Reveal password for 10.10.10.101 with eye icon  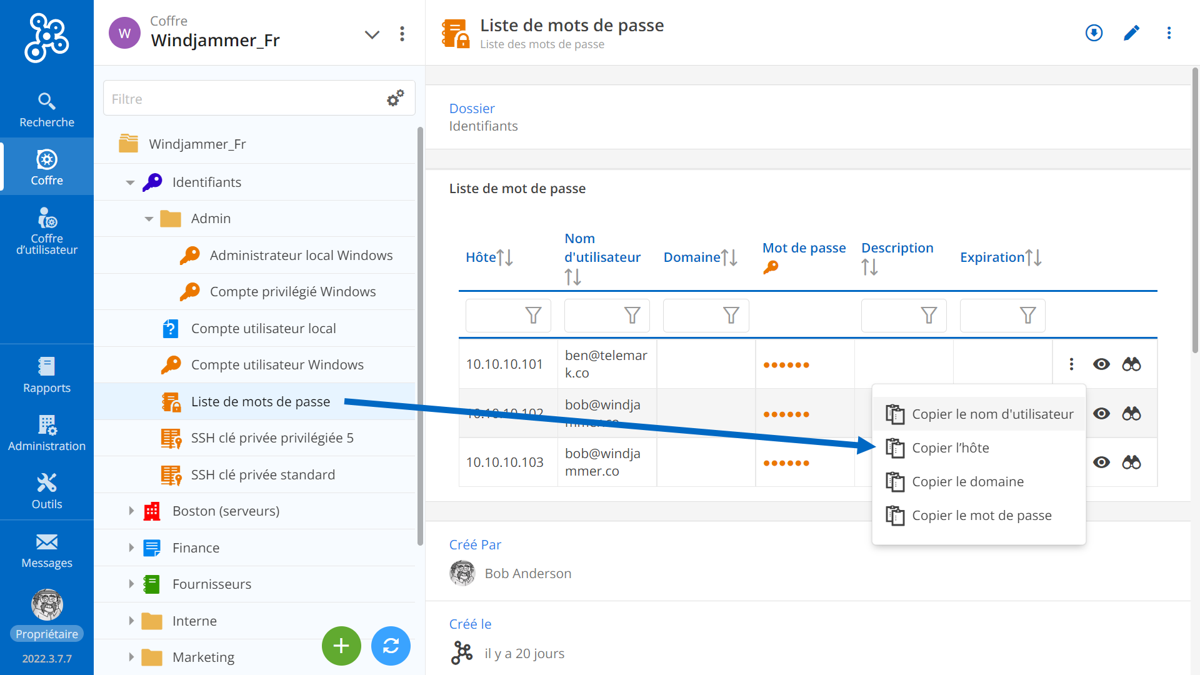1101,364
